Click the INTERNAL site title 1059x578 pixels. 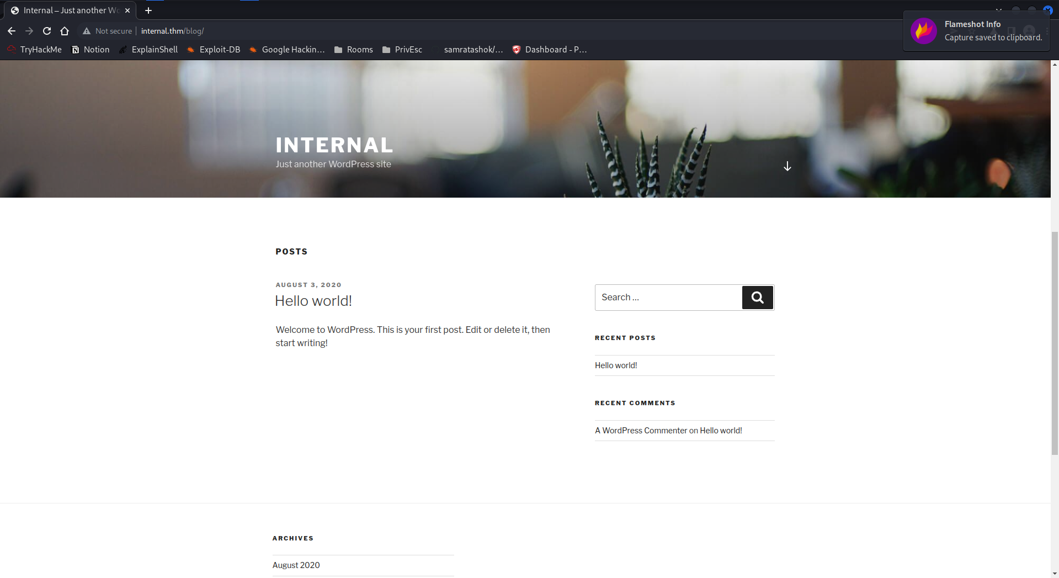(334, 145)
